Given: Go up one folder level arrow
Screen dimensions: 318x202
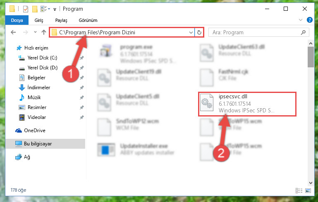Looking at the screenshot, I should tap(43, 32).
